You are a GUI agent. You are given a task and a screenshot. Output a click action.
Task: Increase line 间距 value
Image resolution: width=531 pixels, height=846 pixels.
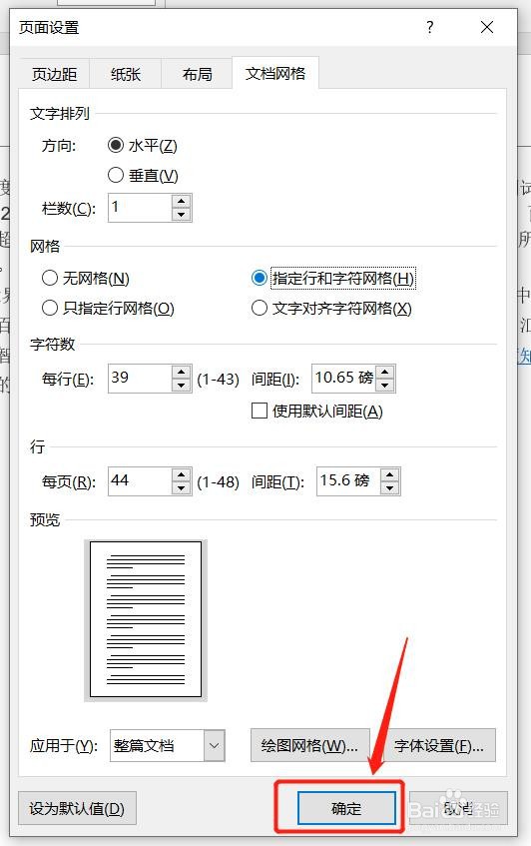389,474
